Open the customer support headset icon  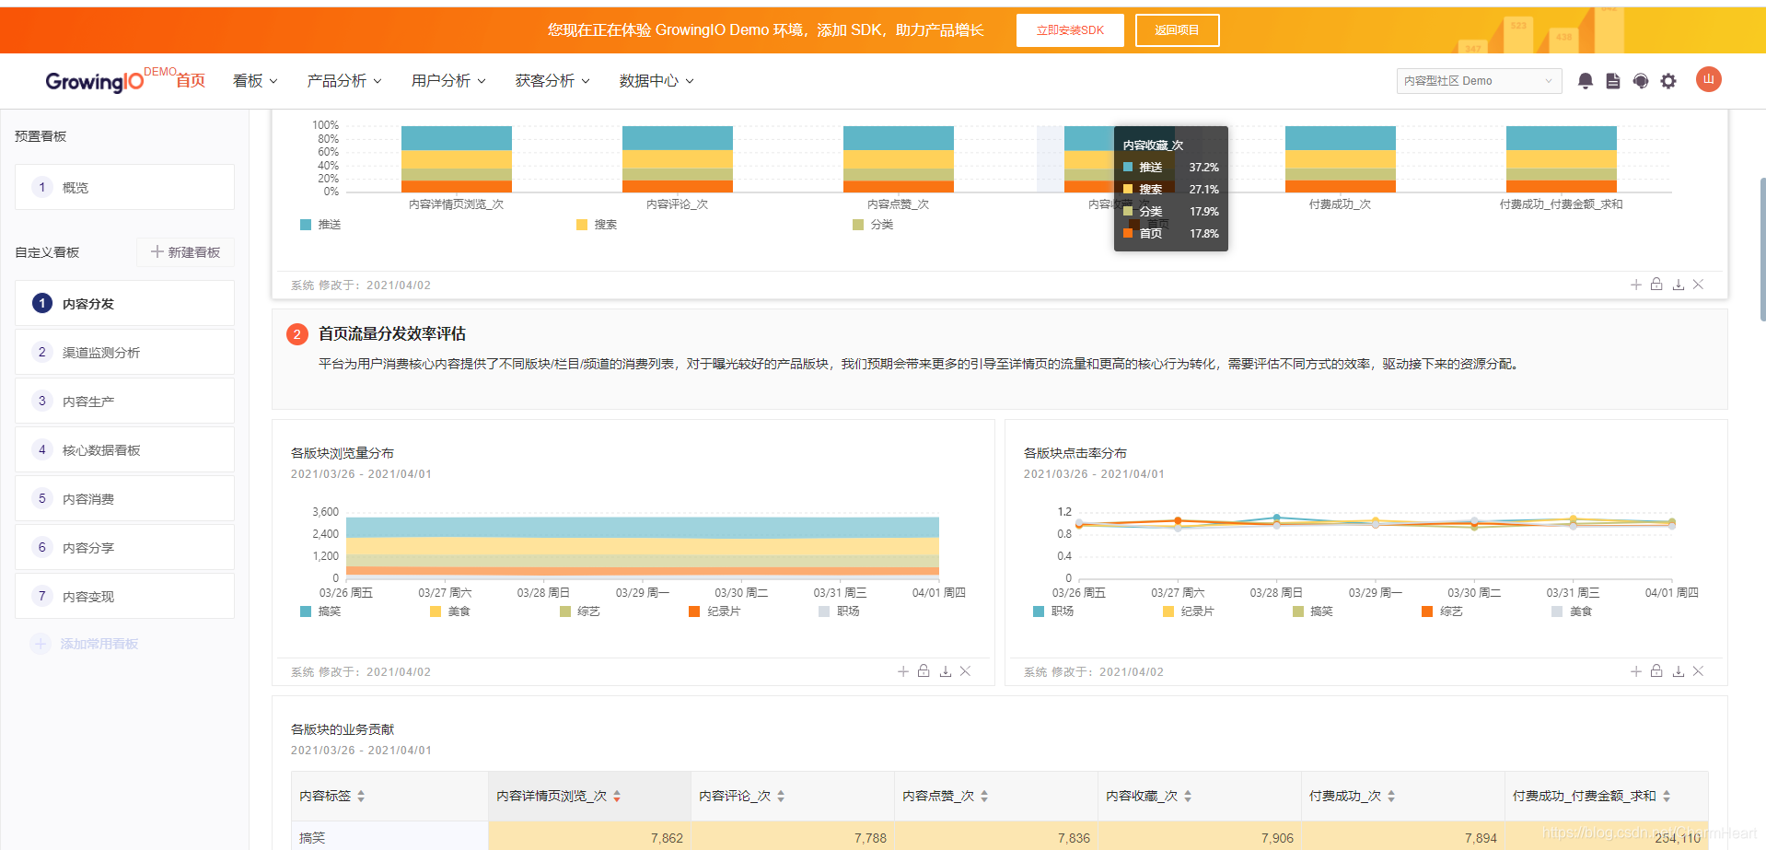[1640, 81]
